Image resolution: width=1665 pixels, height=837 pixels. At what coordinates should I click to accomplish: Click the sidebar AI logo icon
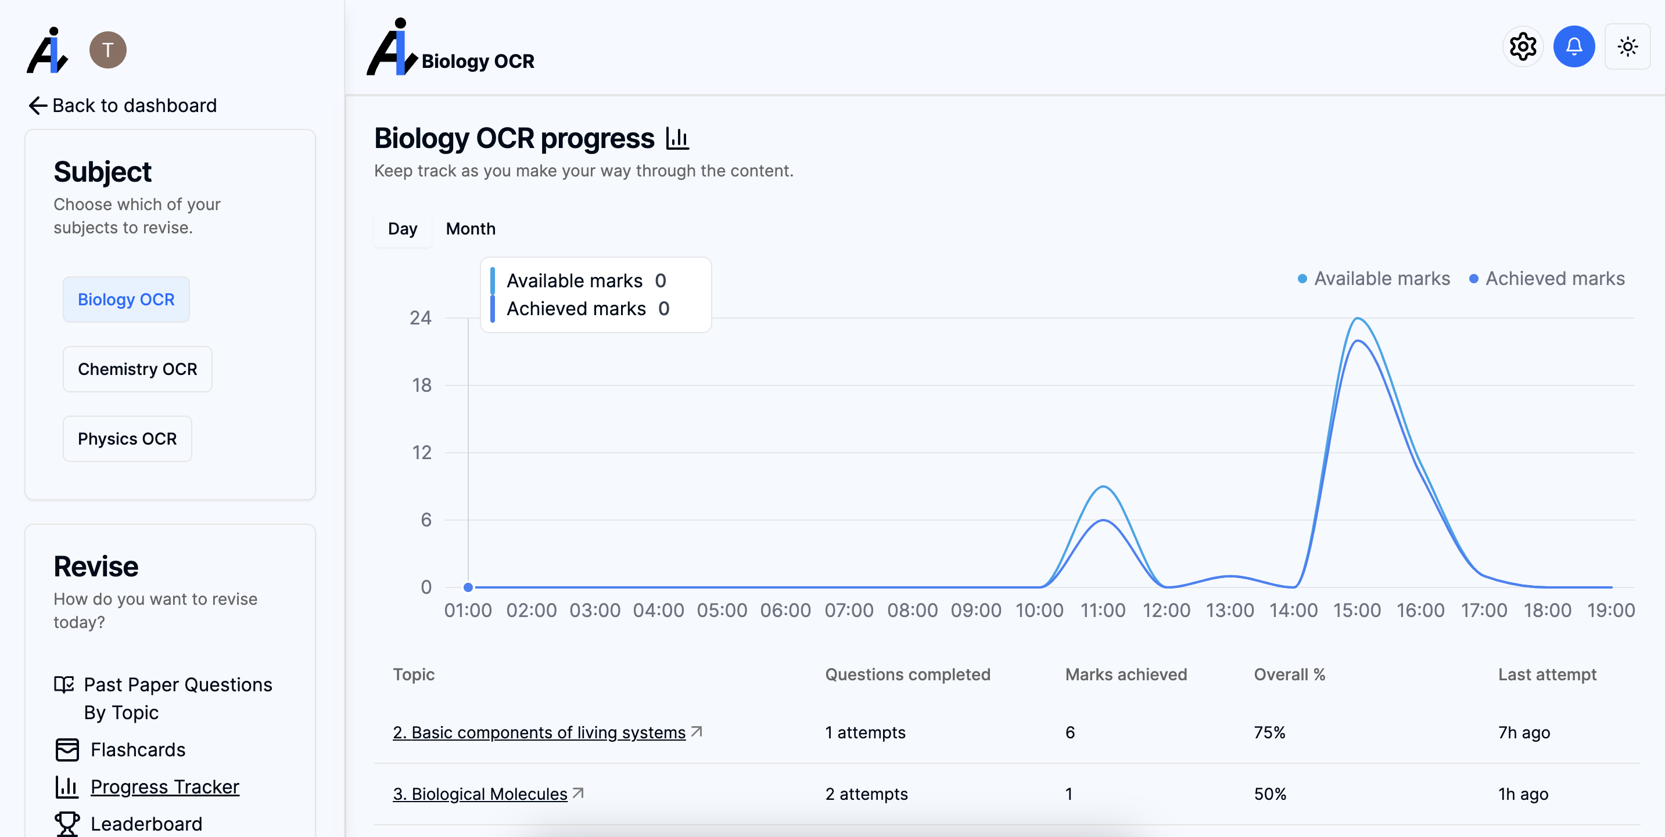pyautogui.click(x=47, y=50)
